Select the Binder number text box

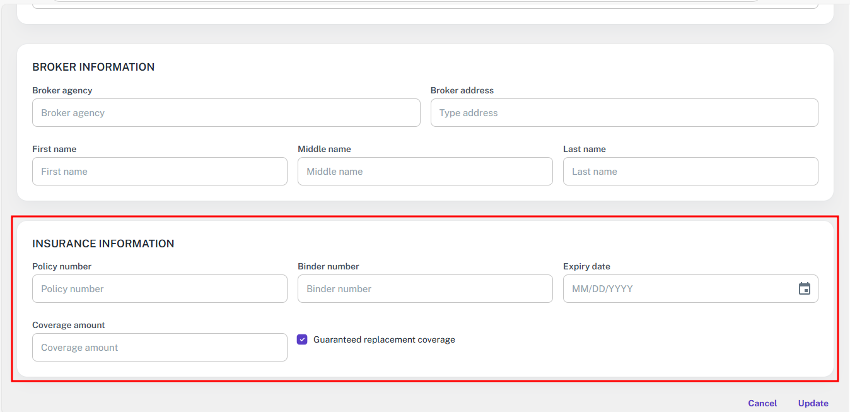[425, 289]
